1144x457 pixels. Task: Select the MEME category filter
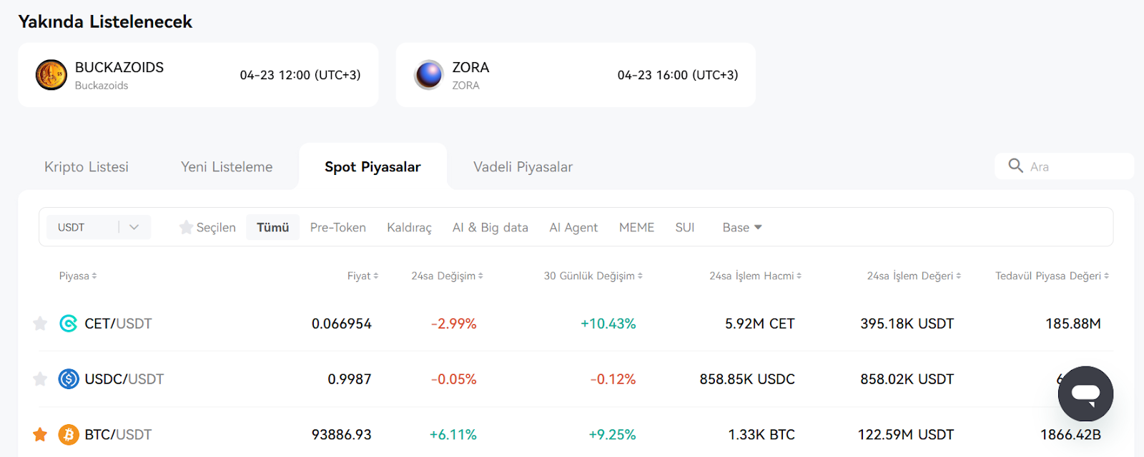[x=636, y=227]
